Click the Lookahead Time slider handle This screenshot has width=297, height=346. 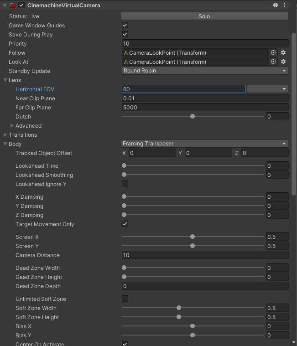pyautogui.click(x=124, y=165)
